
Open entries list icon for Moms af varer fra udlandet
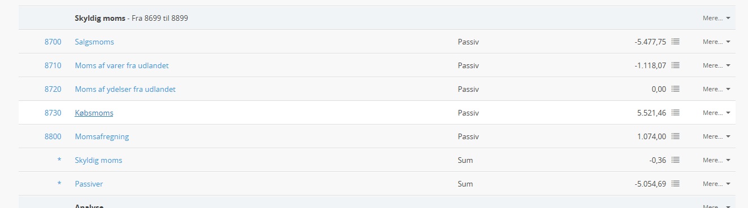(675, 65)
